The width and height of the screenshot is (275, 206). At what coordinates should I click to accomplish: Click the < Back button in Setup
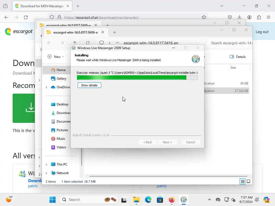(x=147, y=142)
